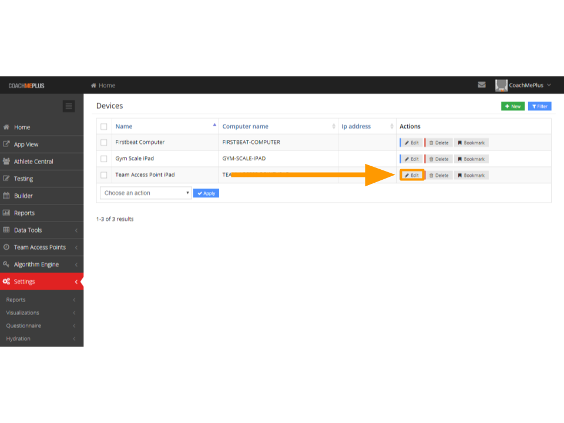Click the Home breadcrumb link

click(x=103, y=85)
